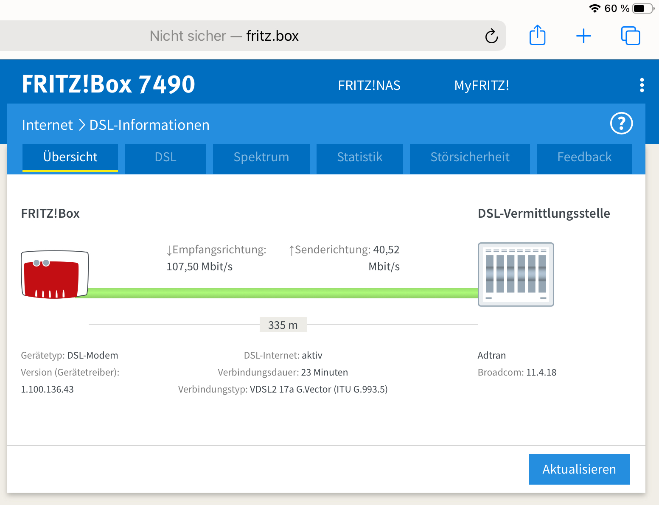Screen dimensions: 659x505
Task: Go back to Internet in the breadcrumb
Action: pos(47,125)
